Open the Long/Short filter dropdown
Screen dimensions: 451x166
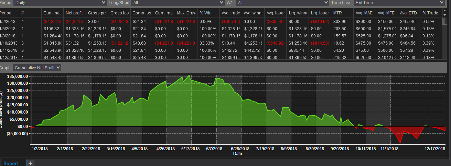(178, 3)
